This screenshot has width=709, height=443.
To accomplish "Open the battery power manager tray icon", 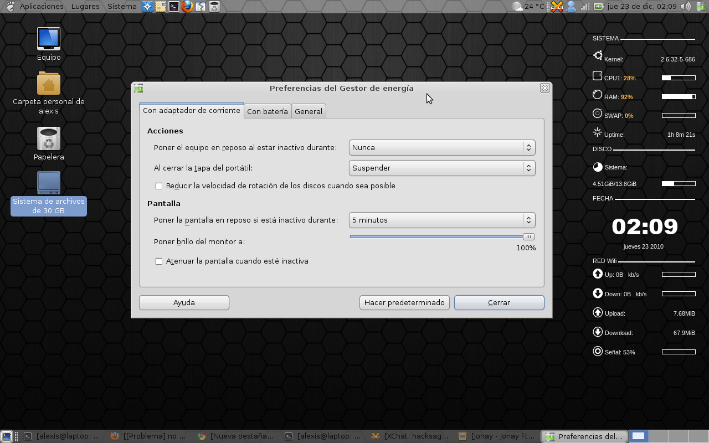I will pyautogui.click(x=599, y=7).
